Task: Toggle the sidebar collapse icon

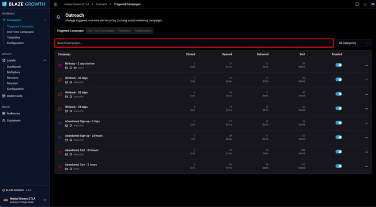Action: pos(56,4)
